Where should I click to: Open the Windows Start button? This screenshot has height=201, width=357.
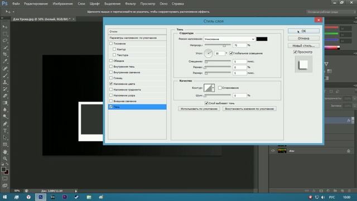click(x=5, y=197)
